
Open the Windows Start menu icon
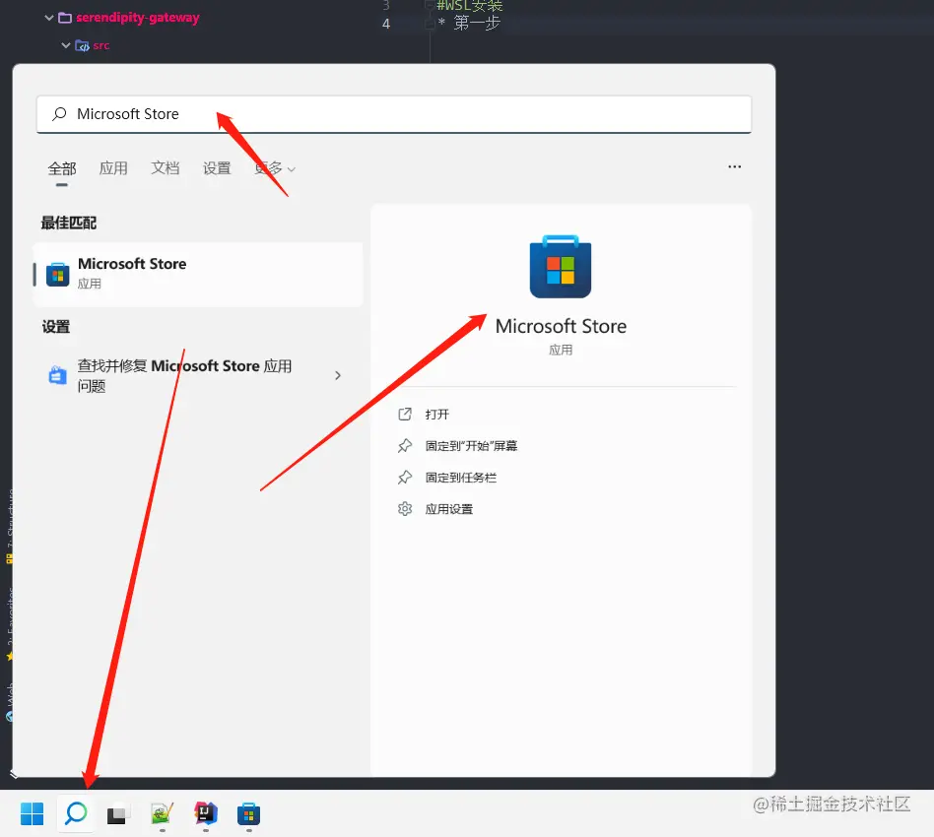pyautogui.click(x=32, y=813)
